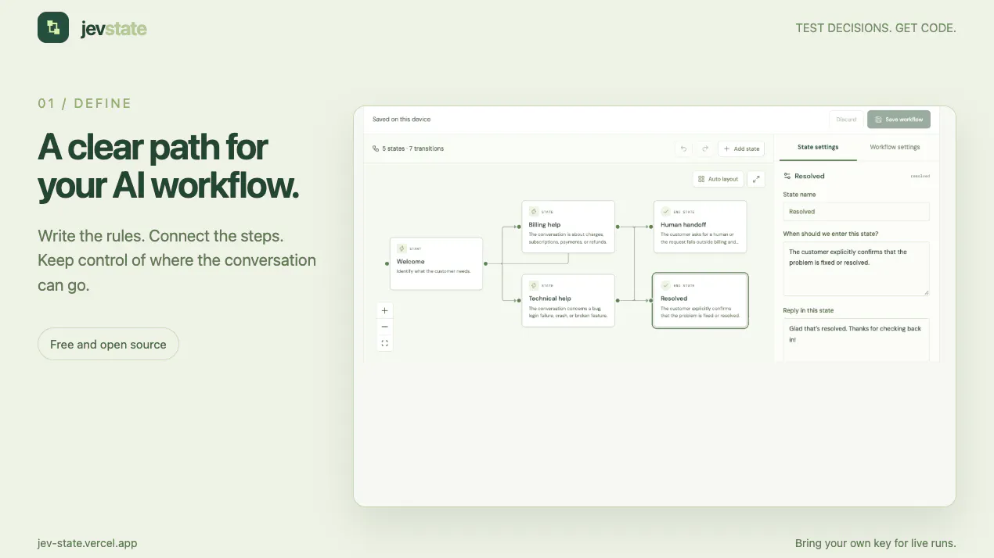Viewport: 994px width, 558px height.
Task: Click the jevstate brand name
Action: click(x=113, y=29)
